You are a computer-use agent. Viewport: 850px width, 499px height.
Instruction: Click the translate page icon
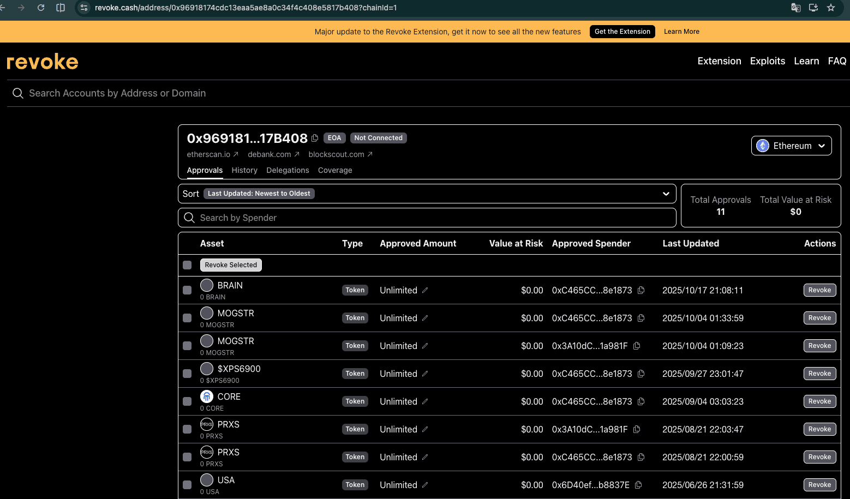click(796, 8)
